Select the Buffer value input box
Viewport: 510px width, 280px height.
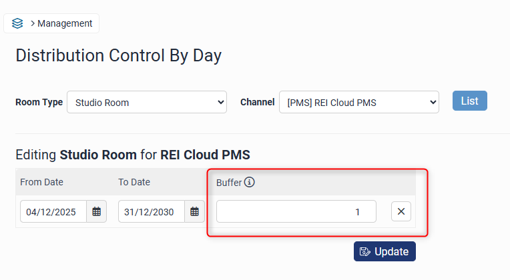(296, 212)
